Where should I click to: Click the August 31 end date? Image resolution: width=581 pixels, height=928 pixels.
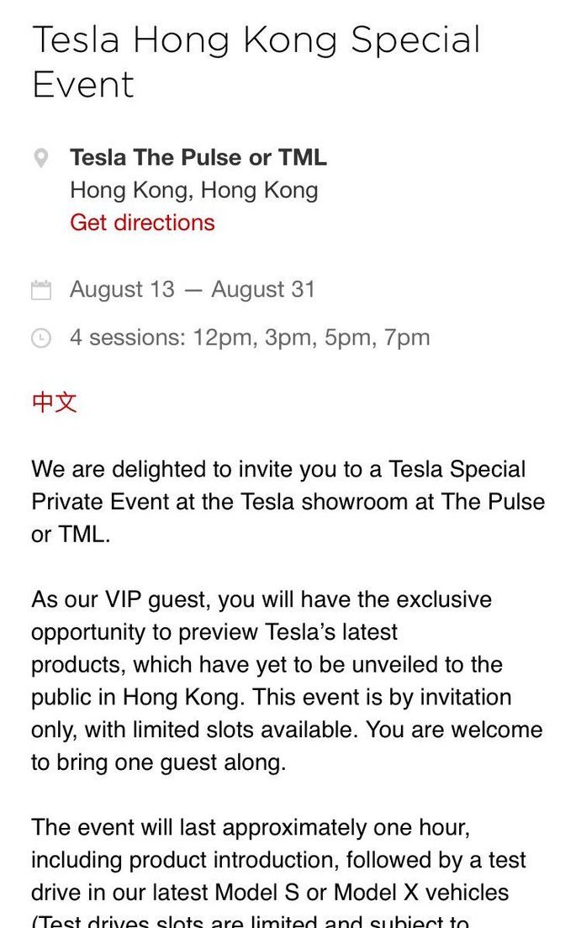pyautogui.click(x=263, y=289)
